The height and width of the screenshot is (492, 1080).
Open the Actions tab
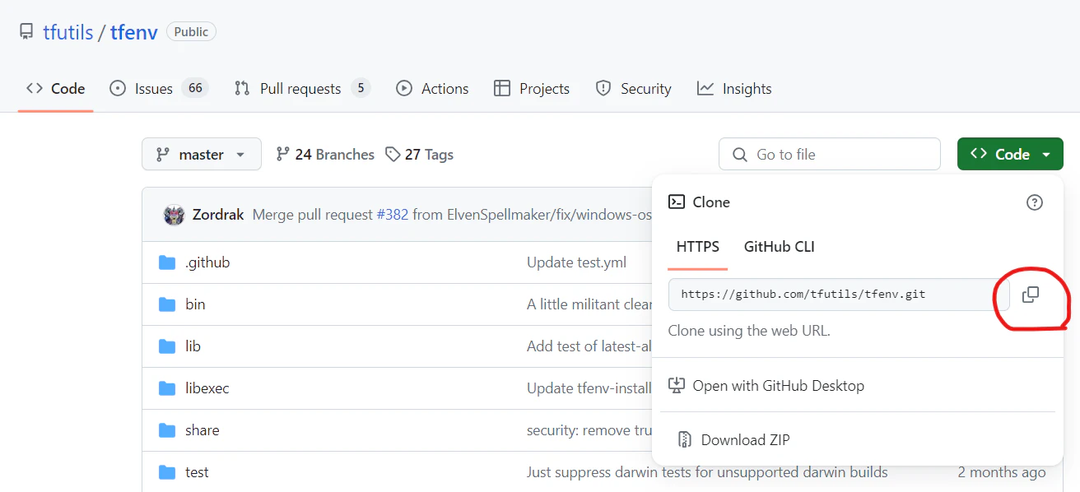[x=432, y=88]
